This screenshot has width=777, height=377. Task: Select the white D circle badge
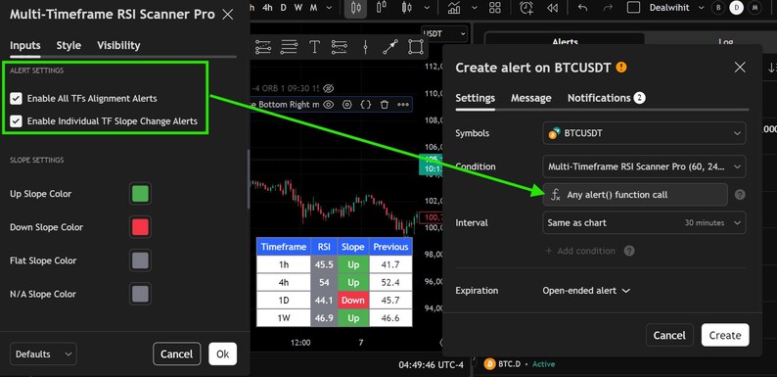(736, 8)
